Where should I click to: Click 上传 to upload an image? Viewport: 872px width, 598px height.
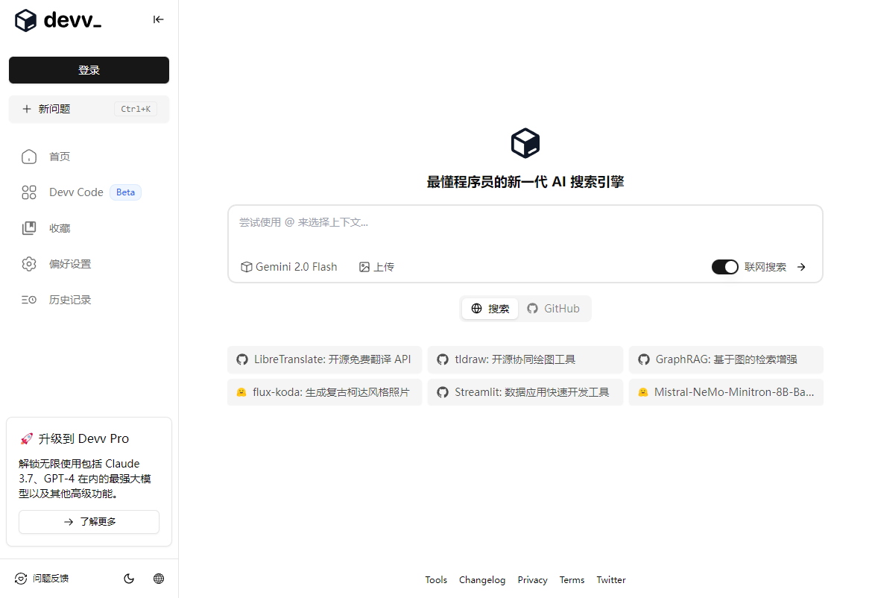pos(376,267)
